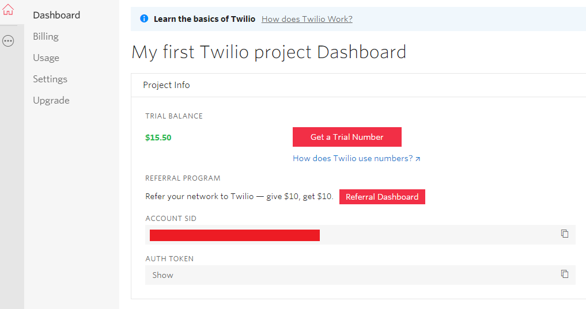Open the Referral Dashboard button
This screenshot has width=586, height=309.
[382, 197]
